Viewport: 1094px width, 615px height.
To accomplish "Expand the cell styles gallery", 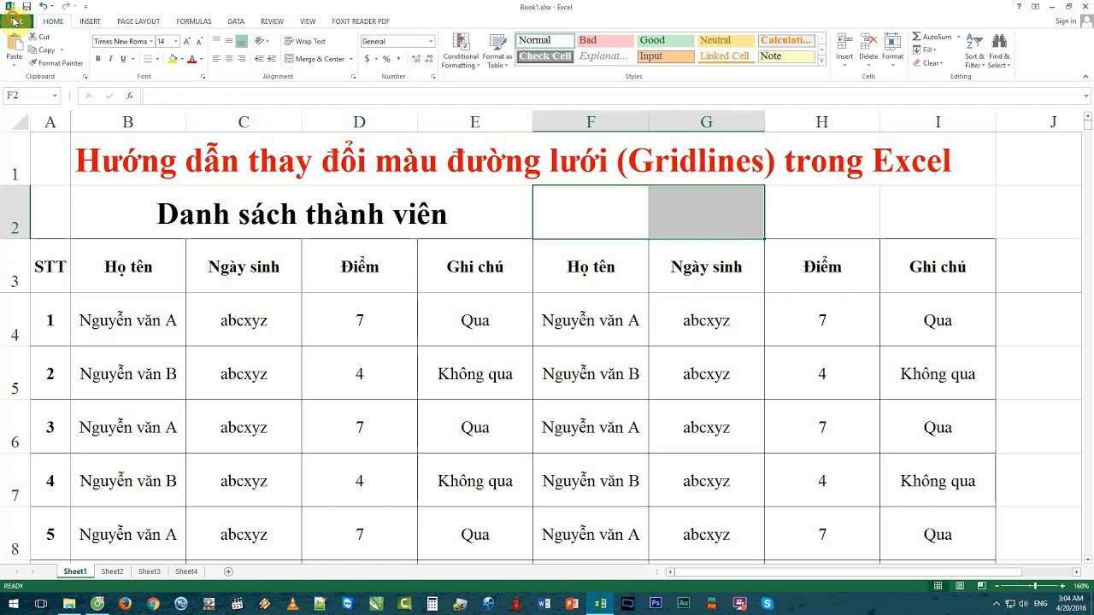I will coord(822,61).
